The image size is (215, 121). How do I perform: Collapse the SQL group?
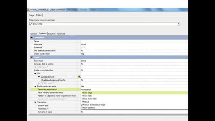[x=35, y=74]
